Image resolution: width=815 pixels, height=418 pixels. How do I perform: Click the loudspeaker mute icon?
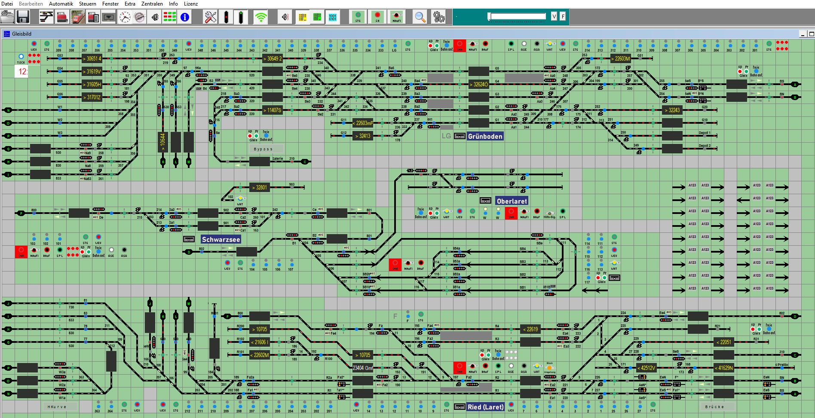pyautogui.click(x=285, y=17)
